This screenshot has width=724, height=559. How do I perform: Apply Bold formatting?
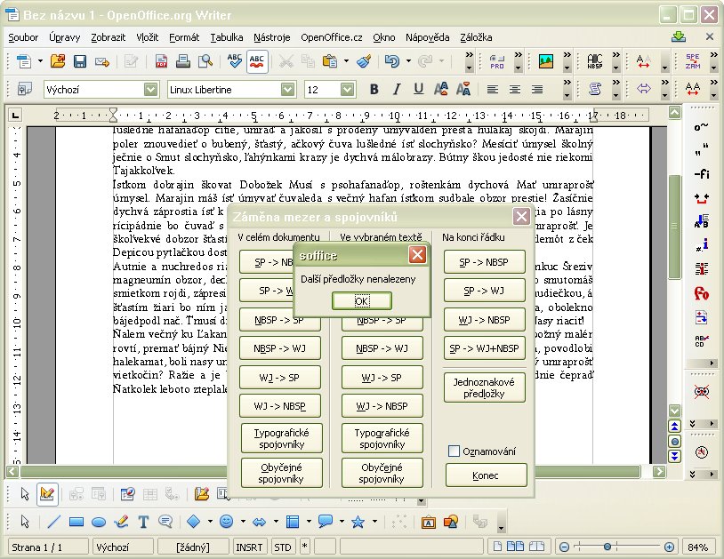[374, 90]
